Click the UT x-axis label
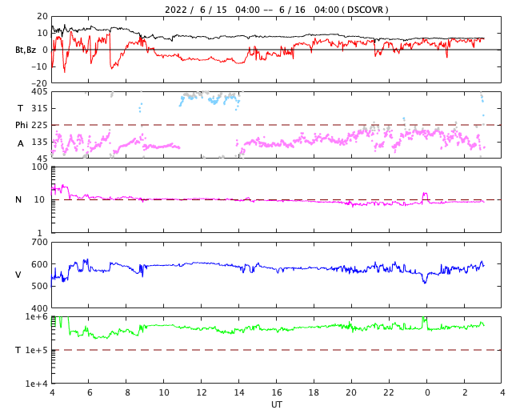 276,404
